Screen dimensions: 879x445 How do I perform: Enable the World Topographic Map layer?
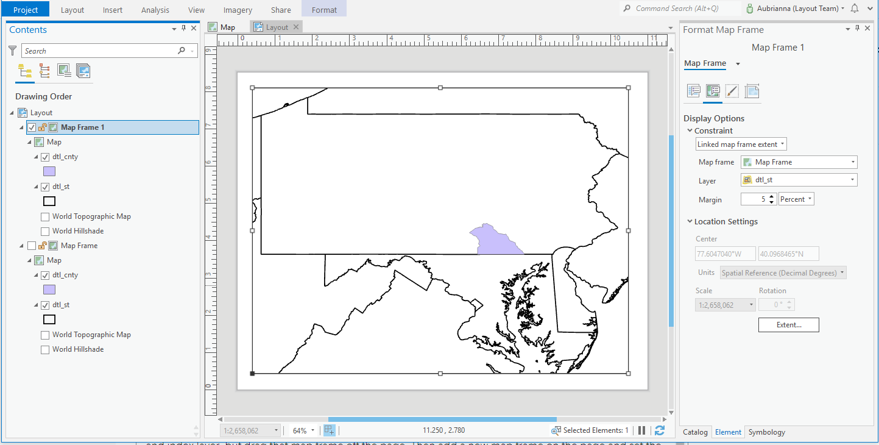[45, 216]
